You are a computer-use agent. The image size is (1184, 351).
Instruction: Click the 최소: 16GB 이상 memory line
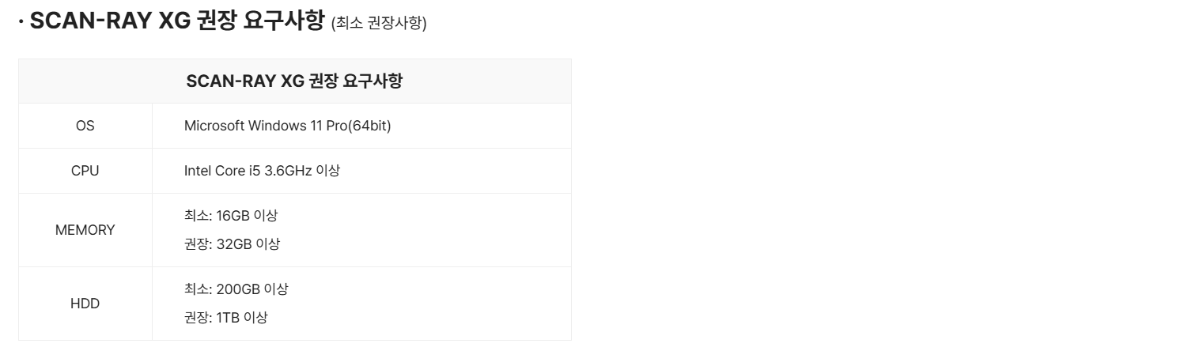pos(231,215)
